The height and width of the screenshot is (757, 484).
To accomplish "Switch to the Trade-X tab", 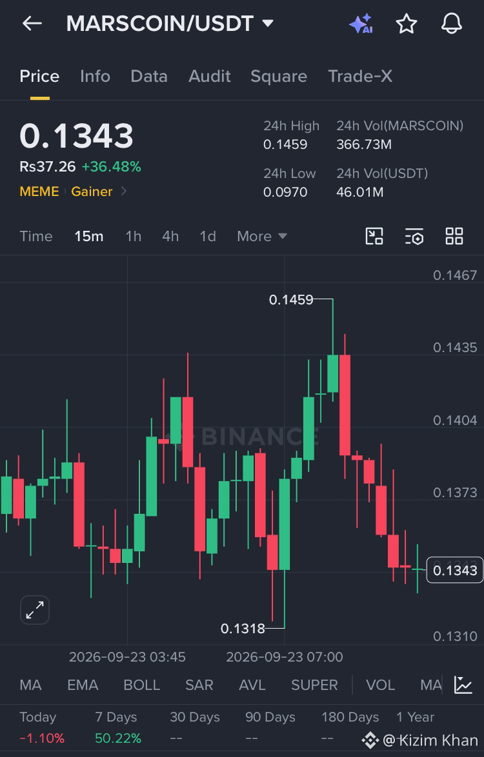I will (x=360, y=76).
